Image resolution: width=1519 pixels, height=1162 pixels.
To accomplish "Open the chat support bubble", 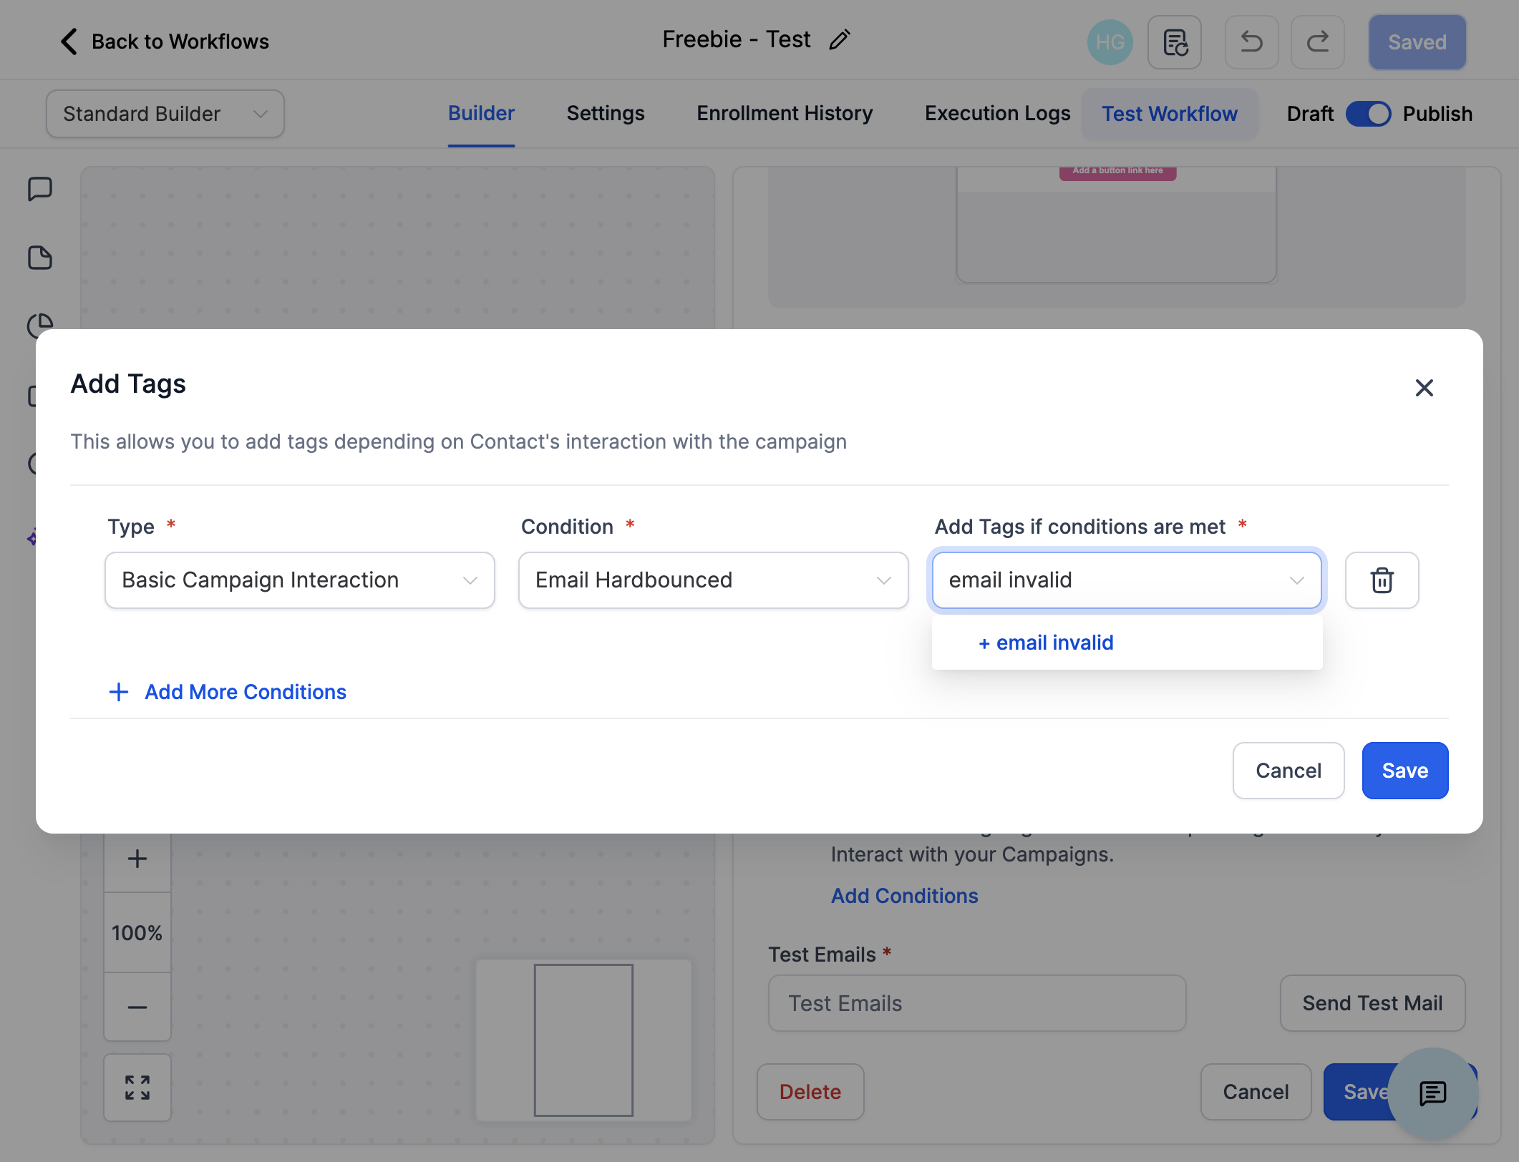I will coord(1433,1093).
